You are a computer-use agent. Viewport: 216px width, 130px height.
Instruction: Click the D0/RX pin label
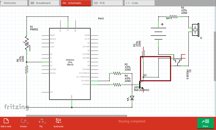pos(87,35)
